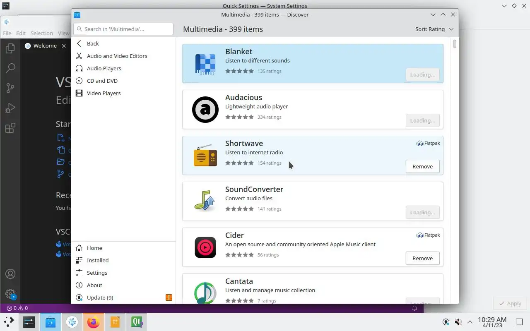The width and height of the screenshot is (530, 331).
Task: Remove the Cider application
Action: pyautogui.click(x=422, y=258)
